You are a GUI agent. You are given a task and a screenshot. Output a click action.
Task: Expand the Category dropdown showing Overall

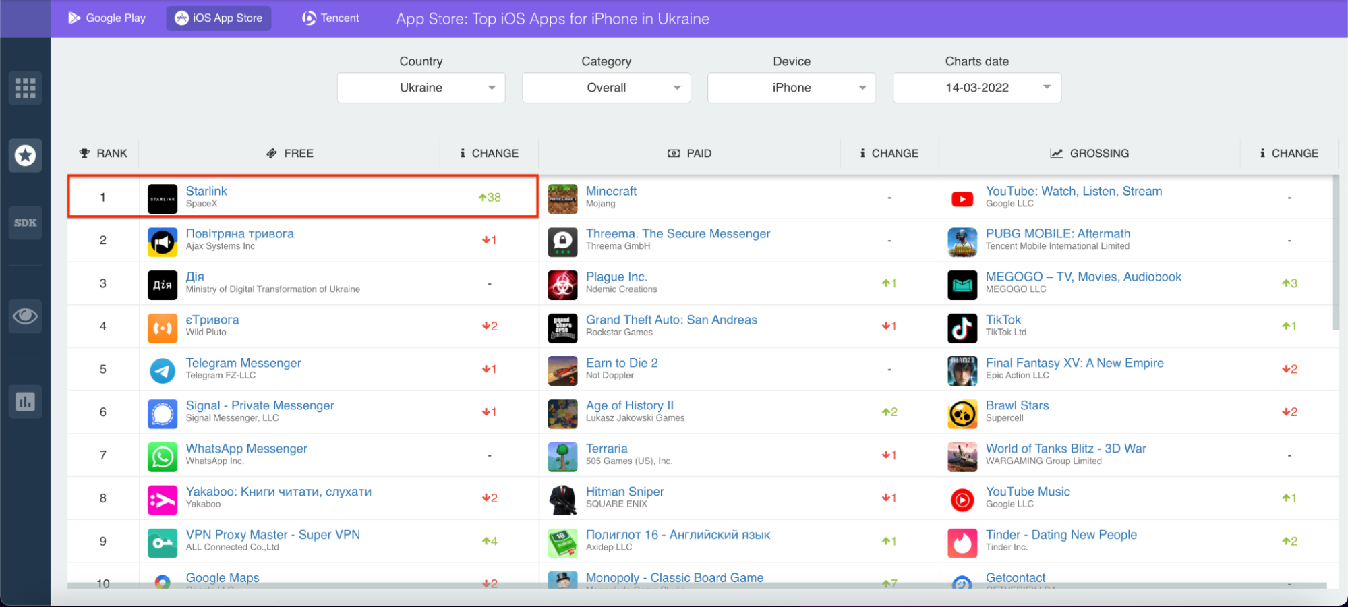coord(606,88)
